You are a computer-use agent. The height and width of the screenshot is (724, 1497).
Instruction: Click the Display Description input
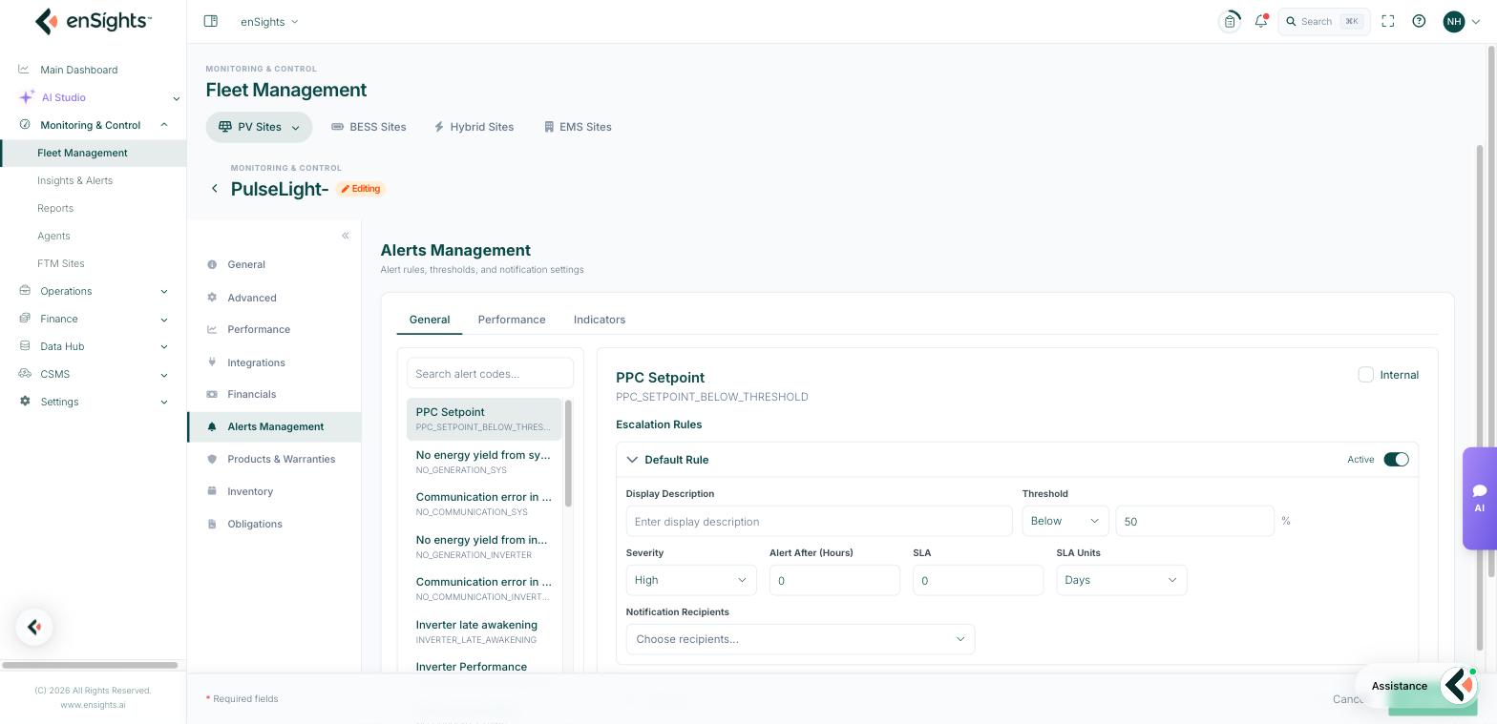coord(819,521)
